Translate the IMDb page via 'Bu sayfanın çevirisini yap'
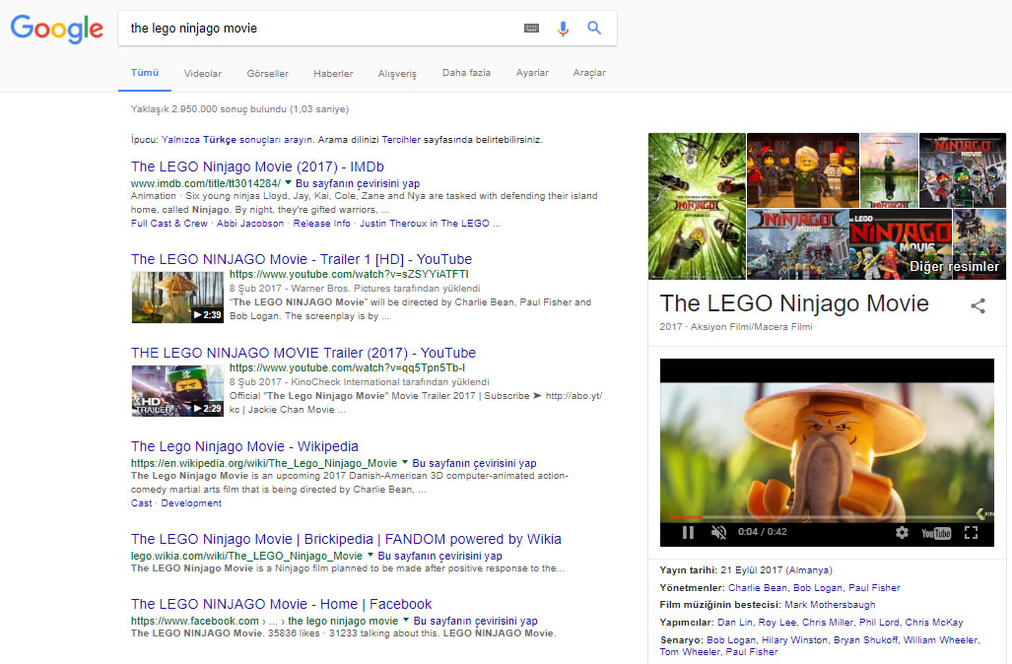Viewport: 1012px width, 664px height. pyautogui.click(x=358, y=183)
